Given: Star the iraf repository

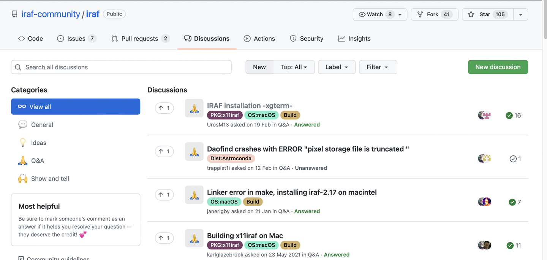Looking at the screenshot, I should point(487,14).
